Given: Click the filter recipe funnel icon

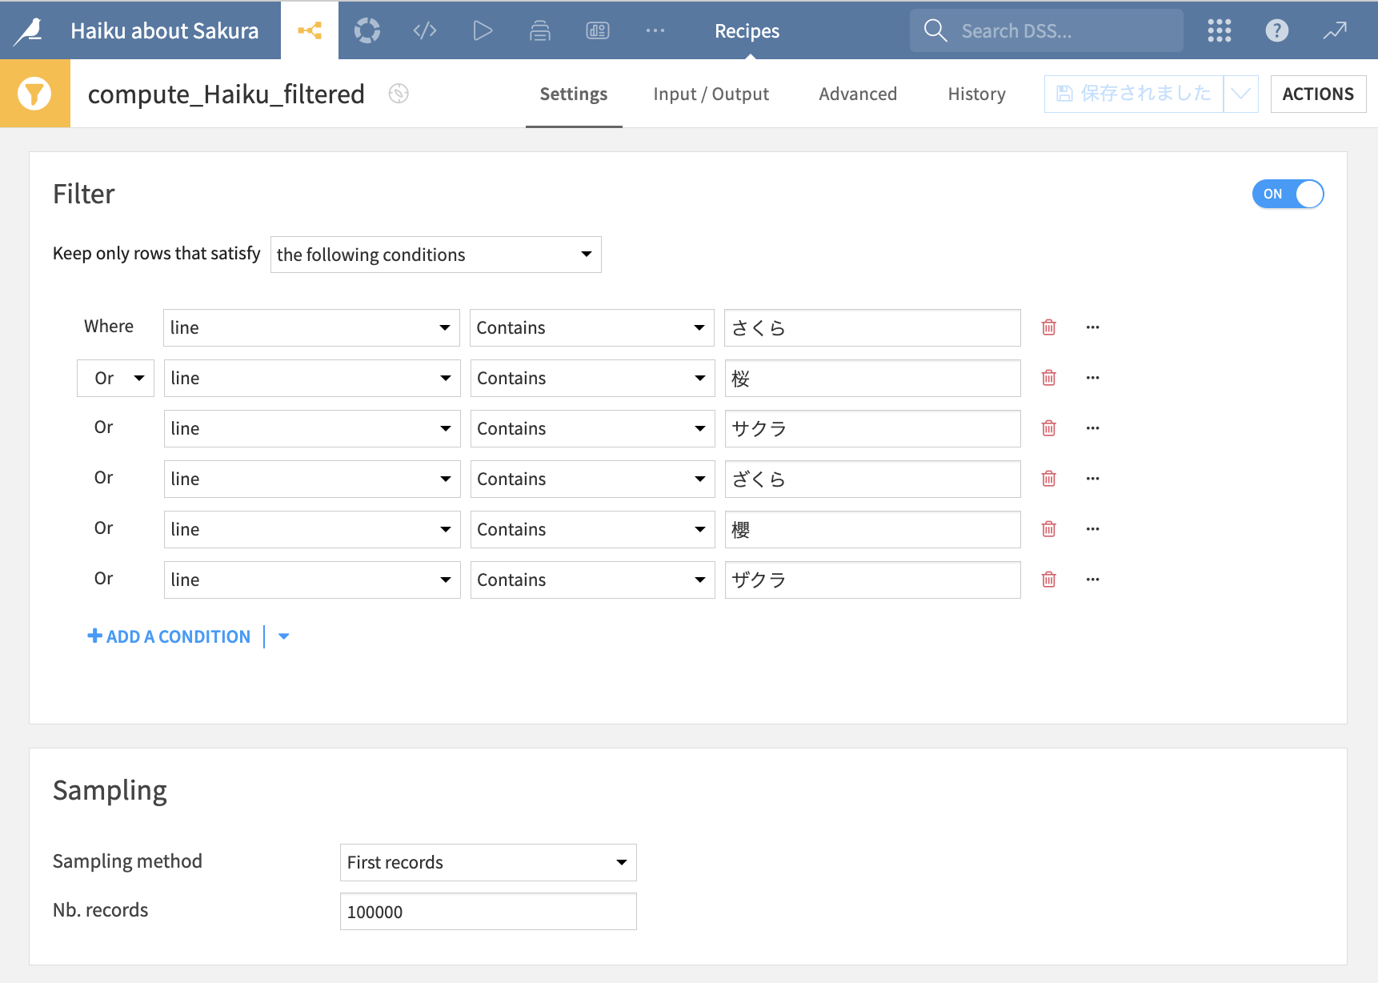Looking at the screenshot, I should [34, 94].
